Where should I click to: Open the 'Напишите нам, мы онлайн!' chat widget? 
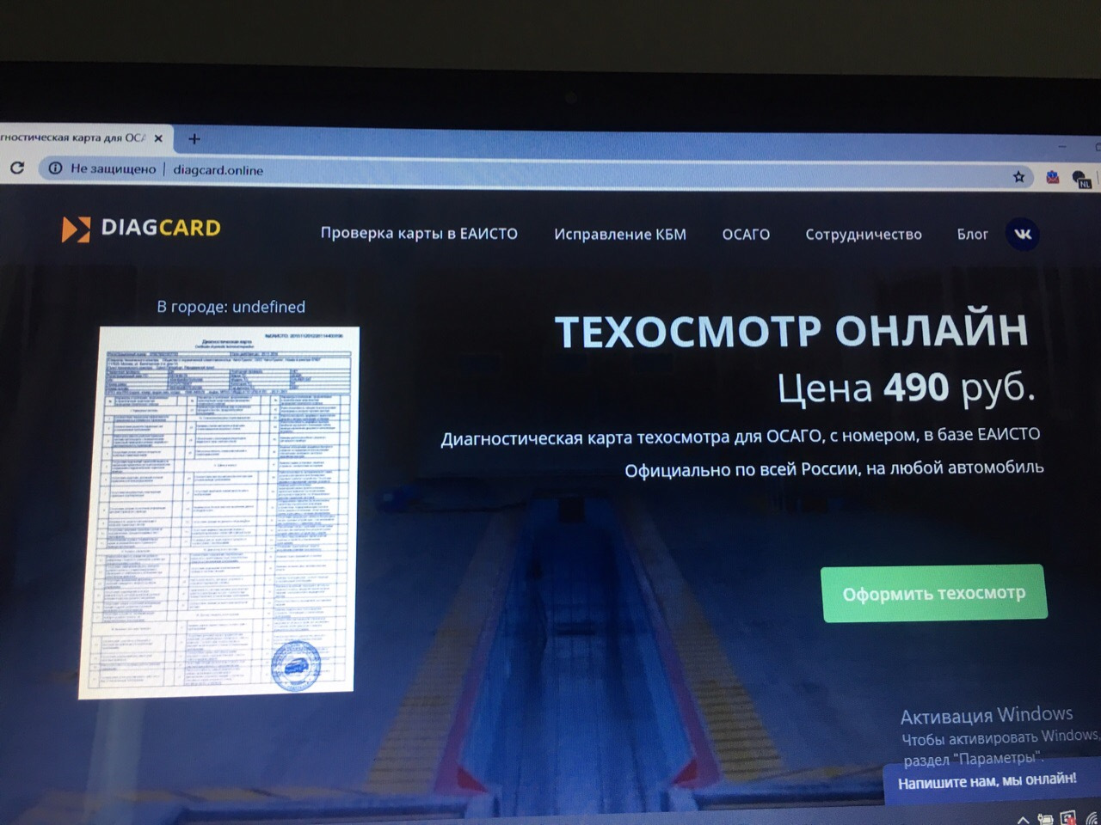(992, 782)
